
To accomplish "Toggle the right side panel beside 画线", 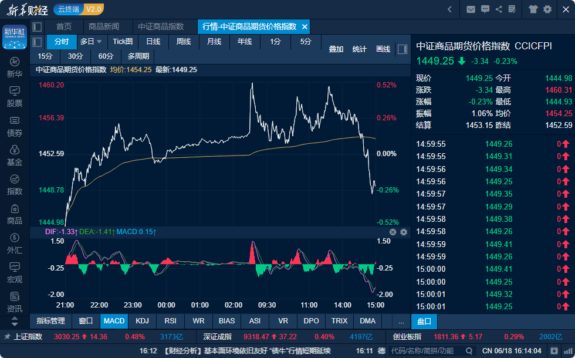I will tap(402, 49).
